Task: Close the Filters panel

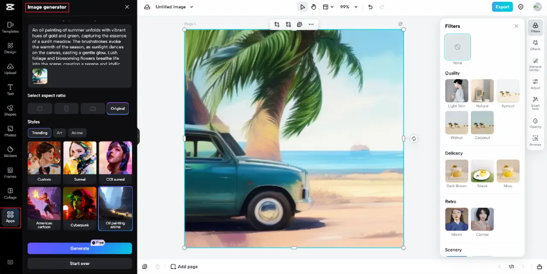Action: 516,26
